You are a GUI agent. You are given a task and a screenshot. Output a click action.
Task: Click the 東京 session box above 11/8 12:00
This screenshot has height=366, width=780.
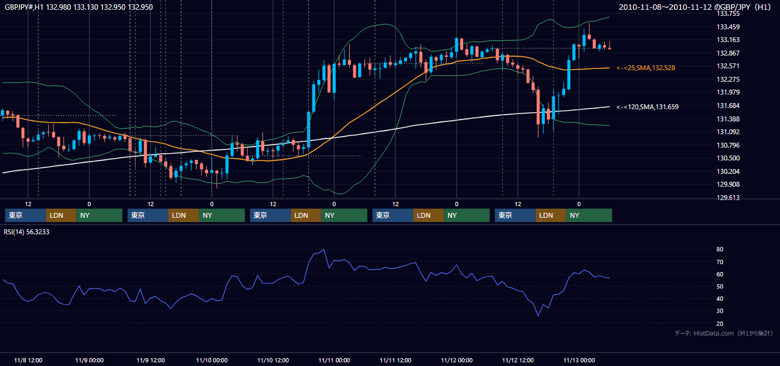(x=26, y=215)
